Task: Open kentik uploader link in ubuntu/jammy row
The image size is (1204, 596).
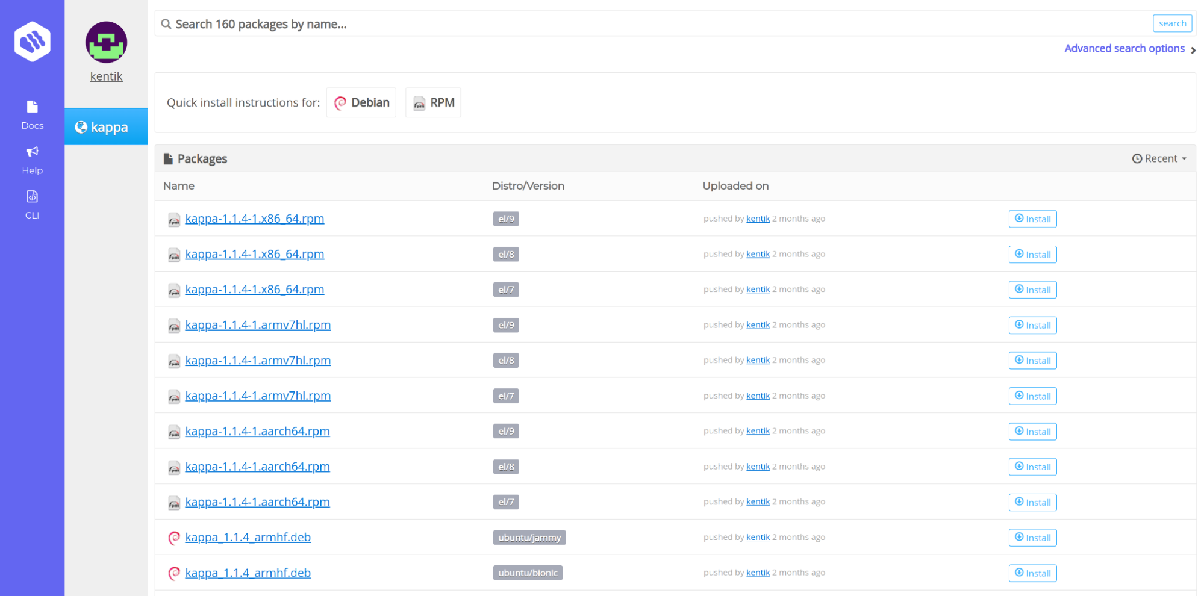Action: [758, 537]
